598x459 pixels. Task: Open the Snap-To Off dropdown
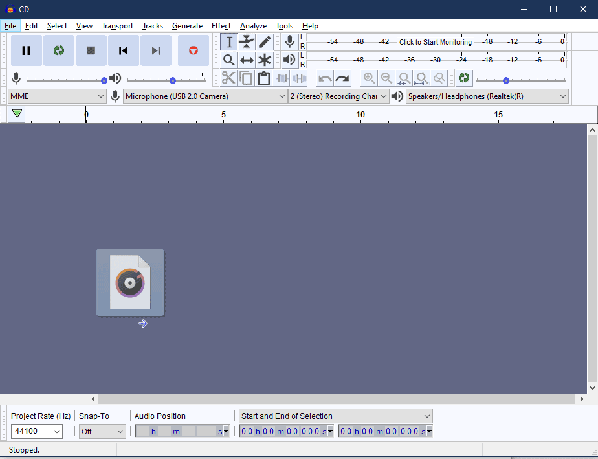tap(102, 432)
